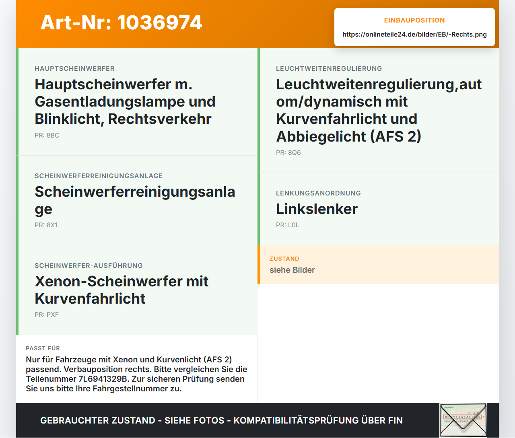
Task: Open the Einbauposition image URL
Action: [414, 35]
